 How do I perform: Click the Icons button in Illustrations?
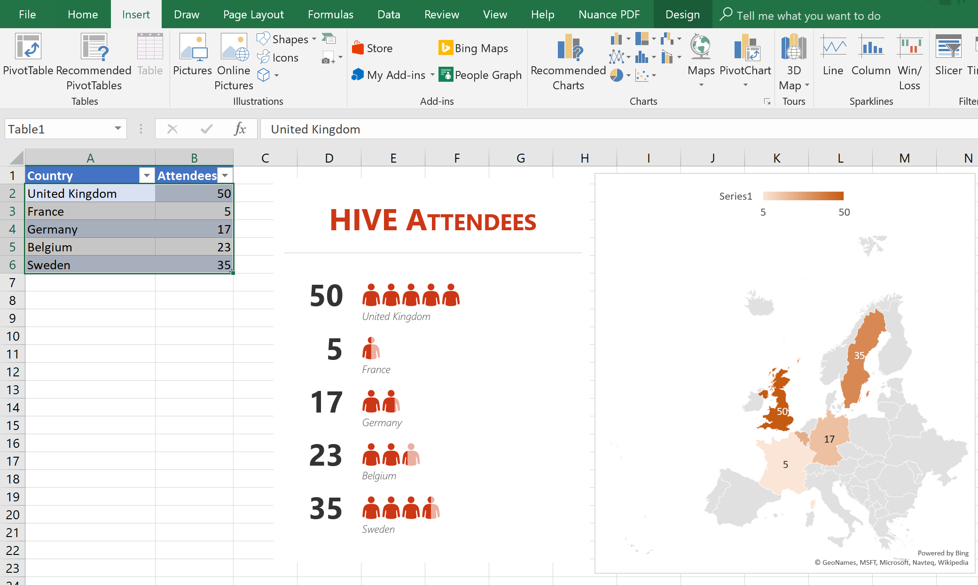(x=278, y=57)
